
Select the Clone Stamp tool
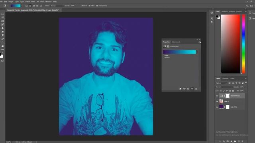point(3,28)
